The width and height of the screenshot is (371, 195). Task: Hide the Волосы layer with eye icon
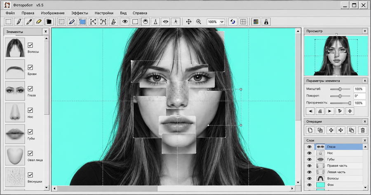309,179
